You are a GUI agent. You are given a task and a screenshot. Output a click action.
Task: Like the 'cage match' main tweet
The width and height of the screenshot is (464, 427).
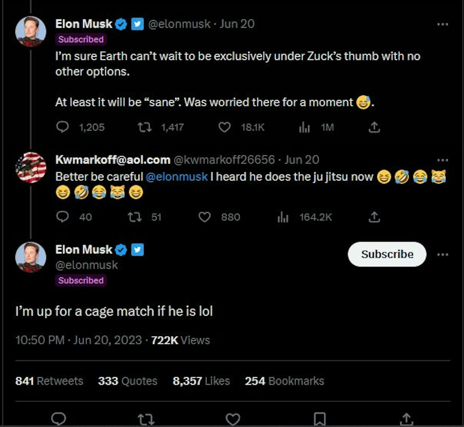(x=233, y=419)
